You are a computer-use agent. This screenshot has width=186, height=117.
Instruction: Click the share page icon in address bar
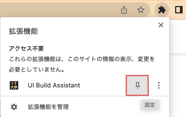(124, 10)
